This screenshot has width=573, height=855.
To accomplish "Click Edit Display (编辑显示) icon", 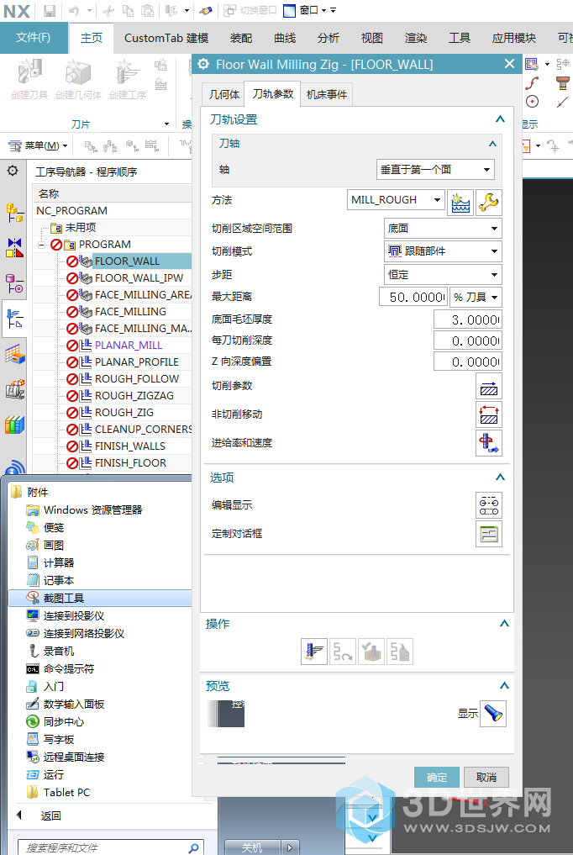I will point(489,505).
